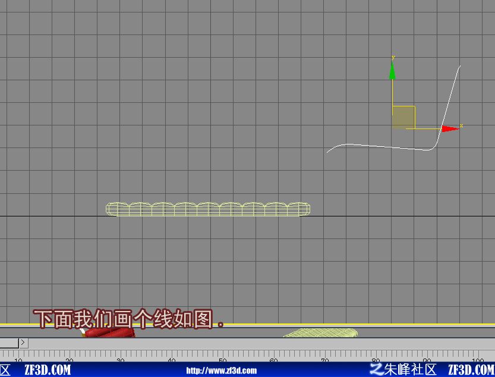Click the time slider next-frame arrow button

[23, 343]
